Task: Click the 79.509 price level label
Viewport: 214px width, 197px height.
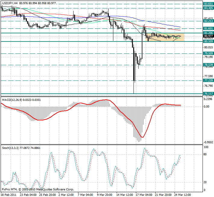Action: tap(208, 53)
